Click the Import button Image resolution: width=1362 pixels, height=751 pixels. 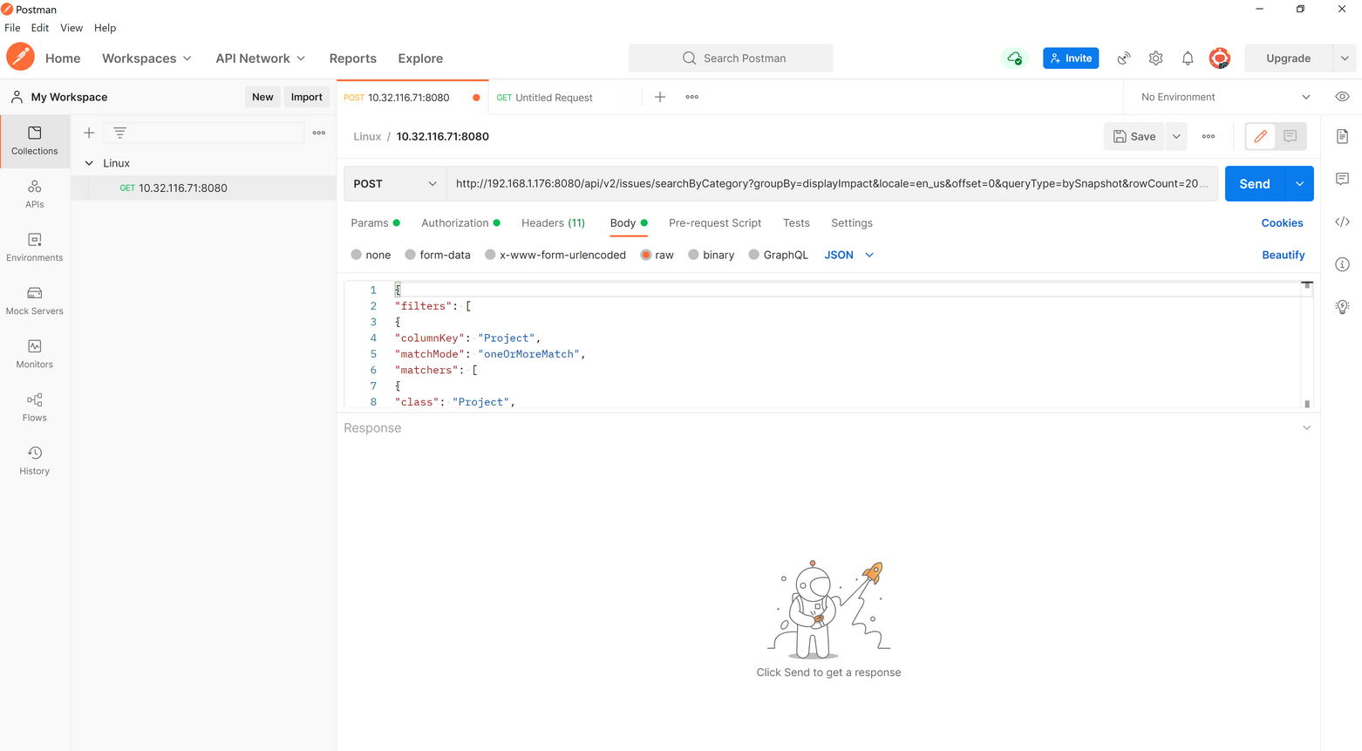(306, 97)
